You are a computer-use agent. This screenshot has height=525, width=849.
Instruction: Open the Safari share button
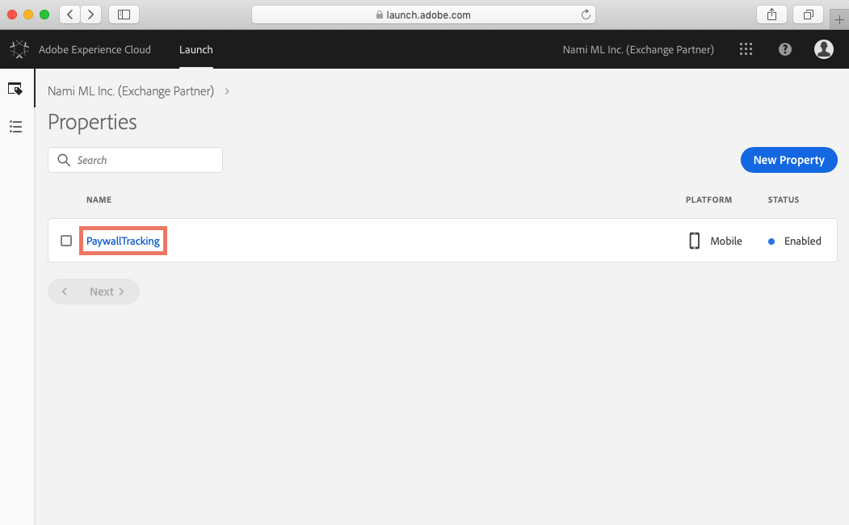click(x=771, y=15)
